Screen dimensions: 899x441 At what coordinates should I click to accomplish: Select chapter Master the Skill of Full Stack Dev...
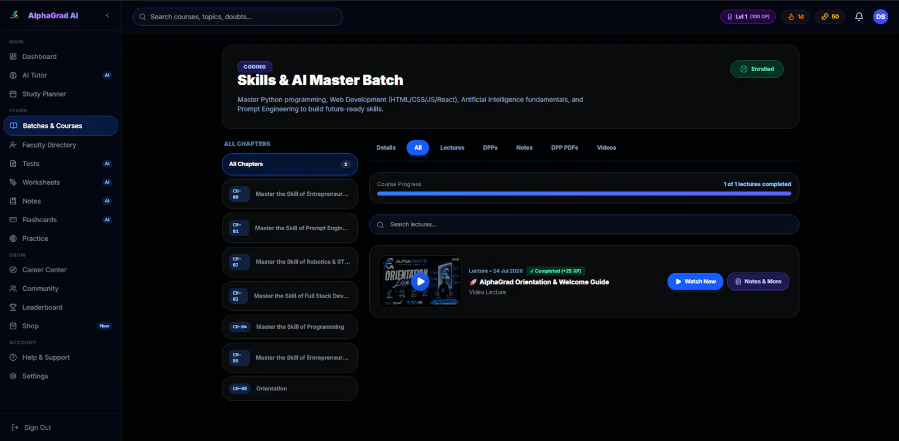tap(290, 296)
